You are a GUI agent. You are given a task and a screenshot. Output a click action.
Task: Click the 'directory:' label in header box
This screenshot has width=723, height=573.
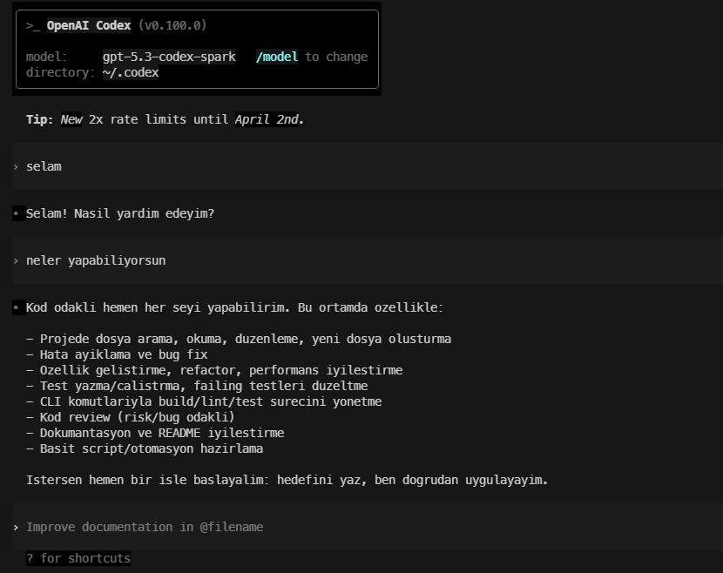point(60,72)
